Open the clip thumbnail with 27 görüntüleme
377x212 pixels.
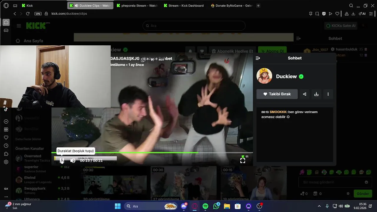tap(183, 183)
